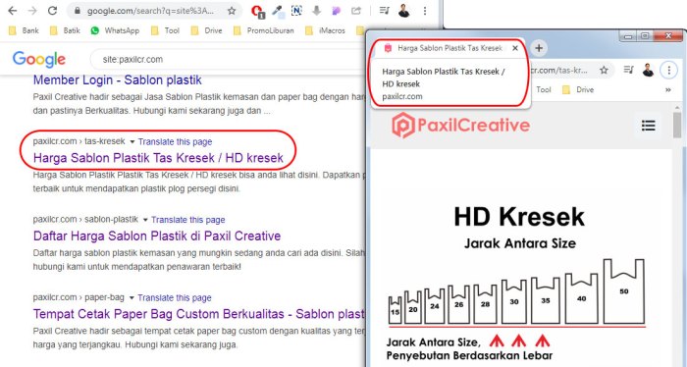The width and height of the screenshot is (687, 367).
Task: Click Translate this page for tas-kresek result
Action: coord(176,142)
